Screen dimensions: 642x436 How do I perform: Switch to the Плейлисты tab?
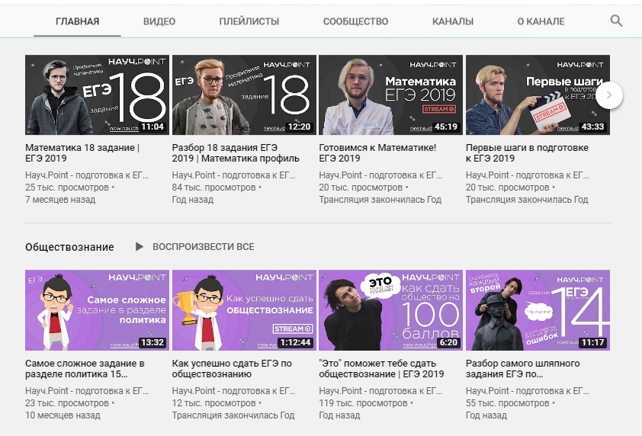pos(249,21)
